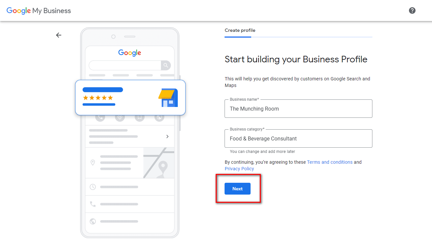Viewport: 432px width, 252px height.
Task: Click the clock icon in phone mockup
Action: 93,187
